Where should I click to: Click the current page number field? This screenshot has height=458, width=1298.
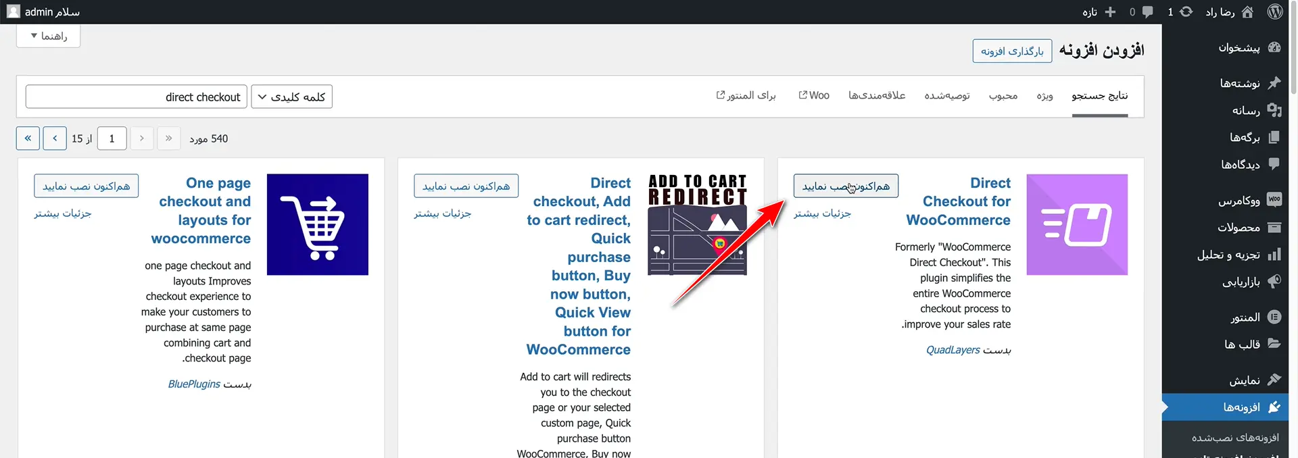(x=112, y=138)
